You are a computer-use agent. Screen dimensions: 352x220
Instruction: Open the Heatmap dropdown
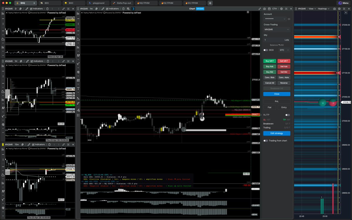tap(324, 9)
